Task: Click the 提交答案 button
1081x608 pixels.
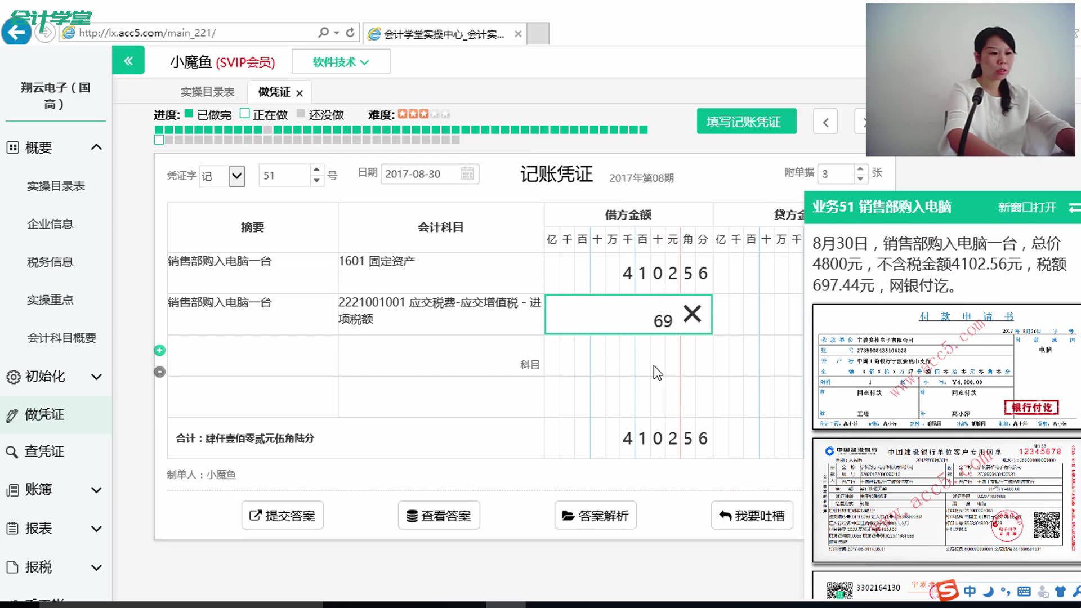Action: (282, 515)
